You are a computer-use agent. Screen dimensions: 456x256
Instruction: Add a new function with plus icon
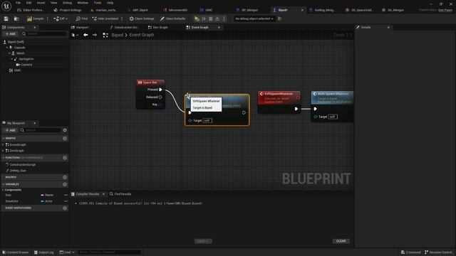tap(65, 158)
